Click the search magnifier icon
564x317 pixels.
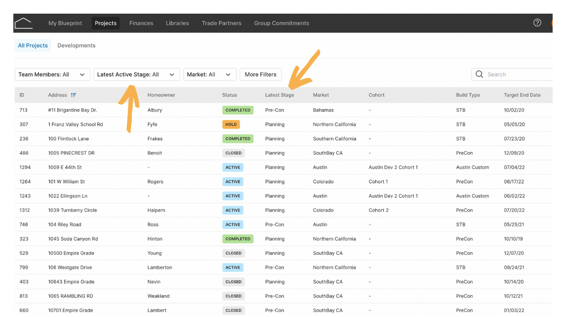pyautogui.click(x=479, y=74)
